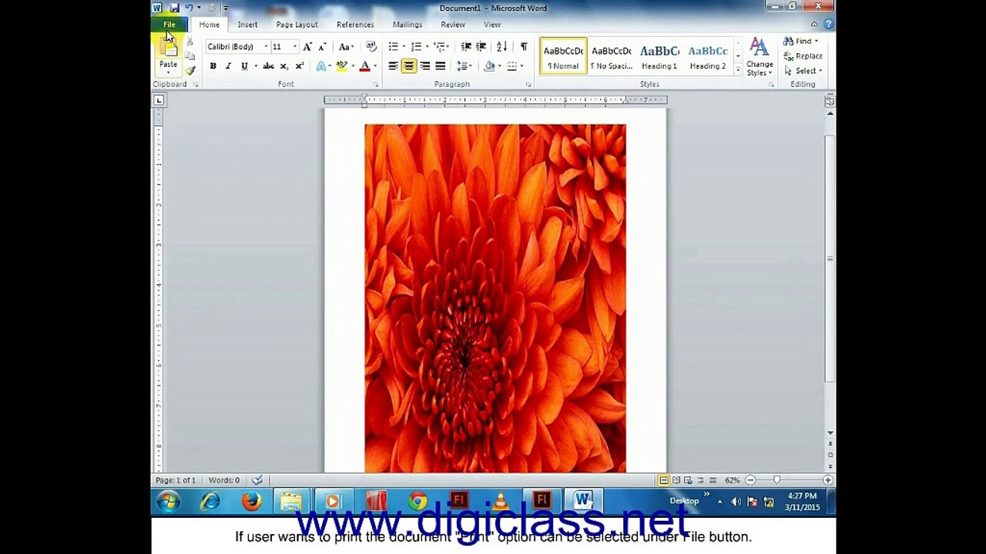Click the zoom out minus button

point(750,480)
